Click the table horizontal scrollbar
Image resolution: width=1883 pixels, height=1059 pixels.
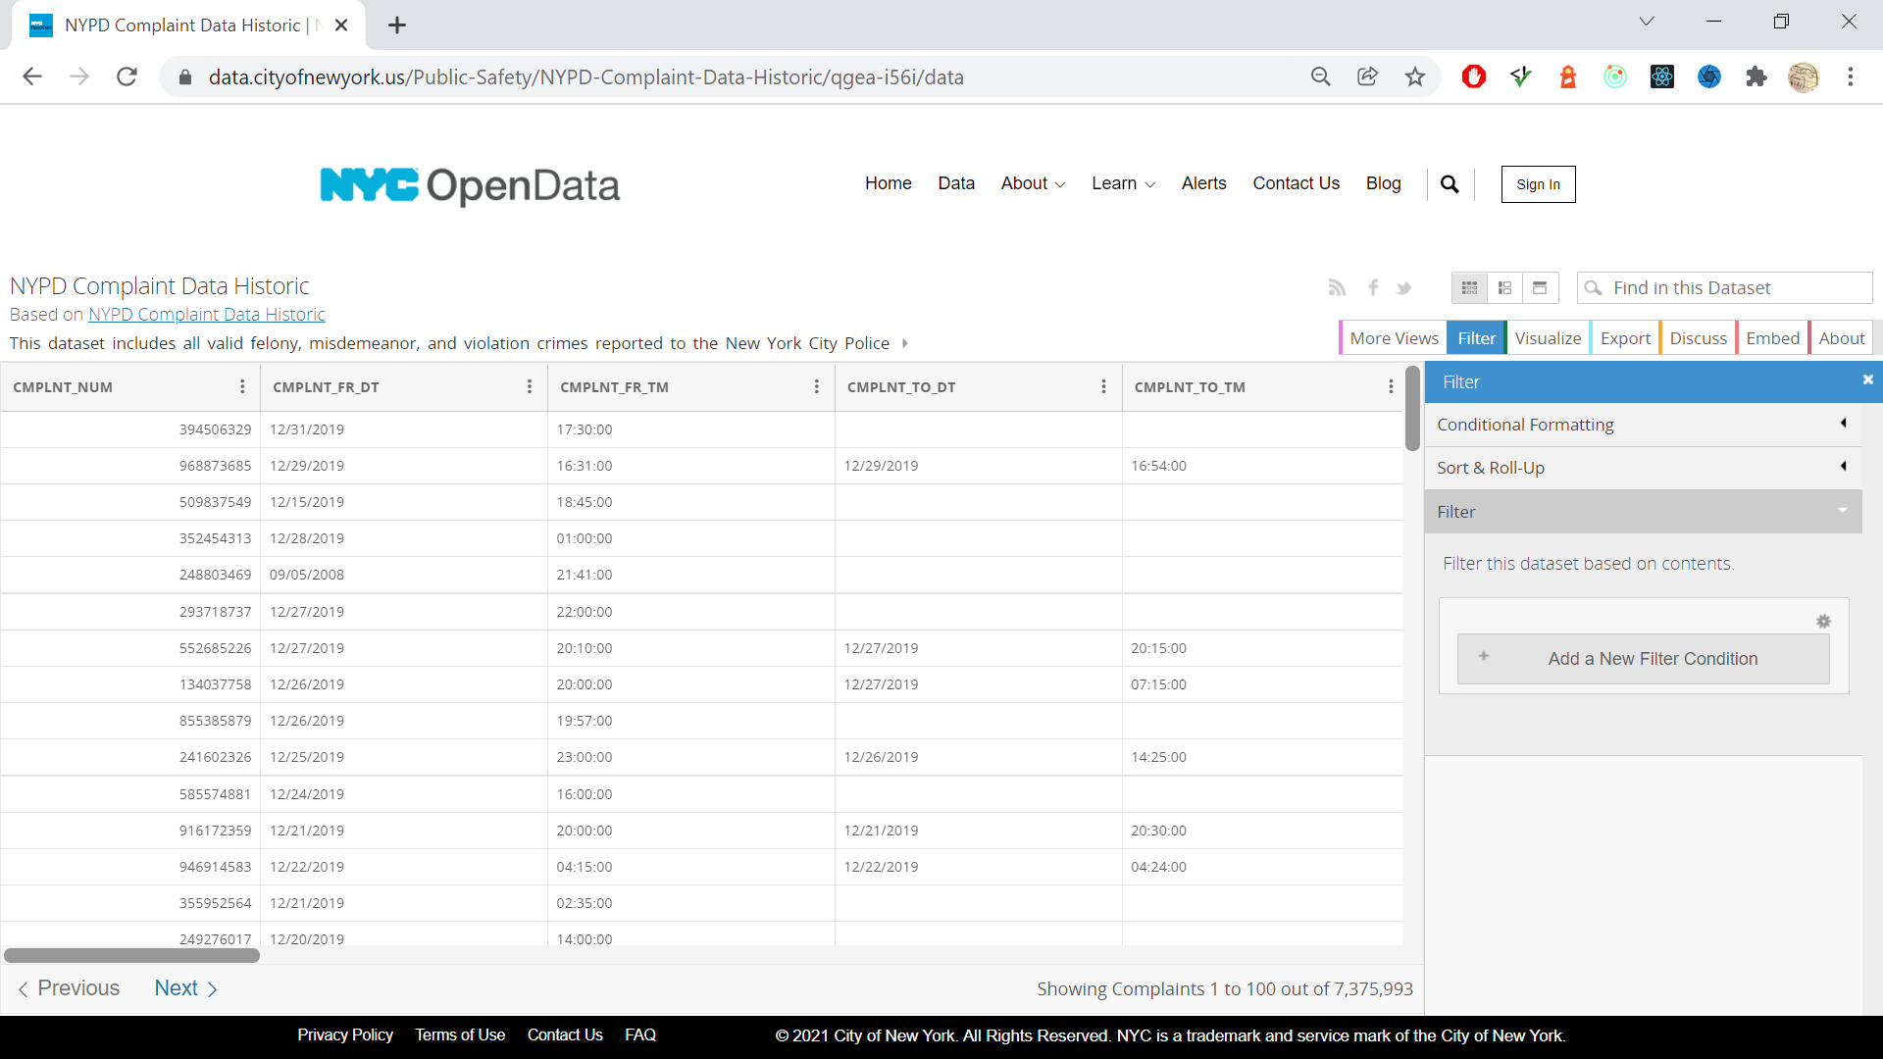131,955
